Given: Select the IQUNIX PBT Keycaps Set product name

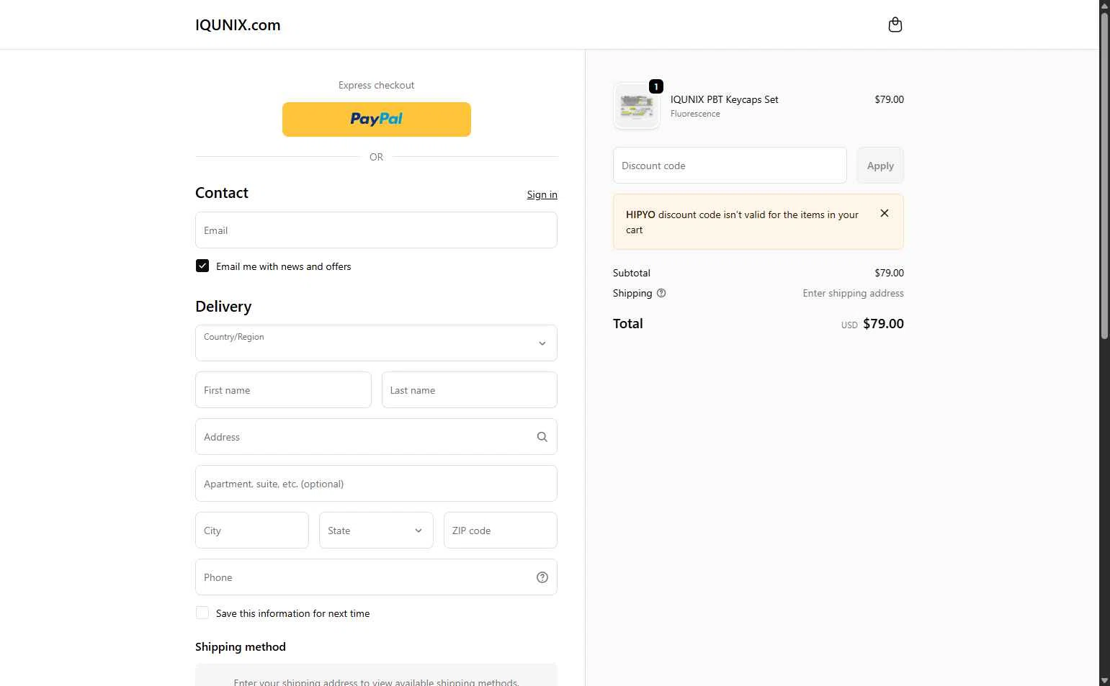Looking at the screenshot, I should coord(724,99).
